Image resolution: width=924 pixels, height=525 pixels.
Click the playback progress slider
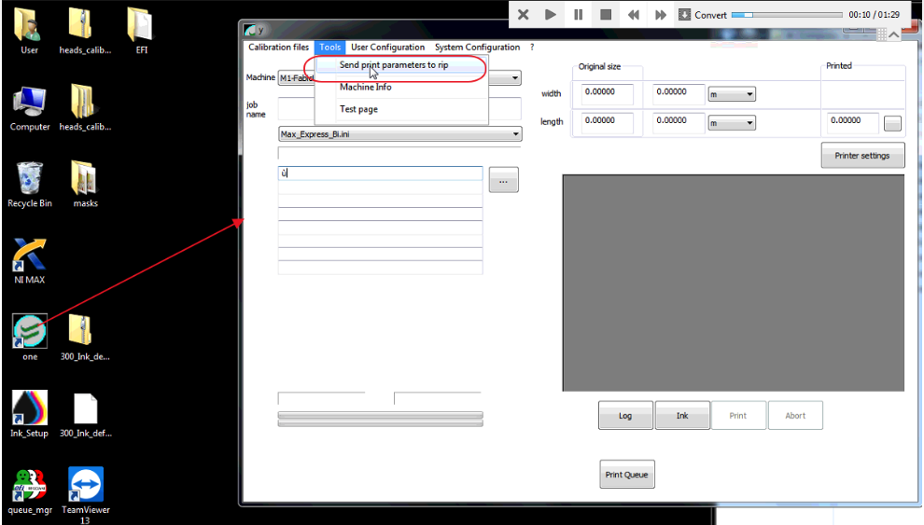784,15
